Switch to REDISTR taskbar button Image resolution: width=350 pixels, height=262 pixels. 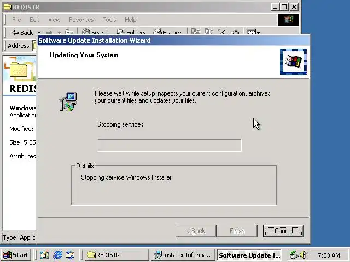116,255
